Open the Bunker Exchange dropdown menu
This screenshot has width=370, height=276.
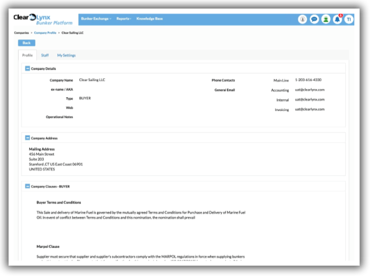click(96, 19)
